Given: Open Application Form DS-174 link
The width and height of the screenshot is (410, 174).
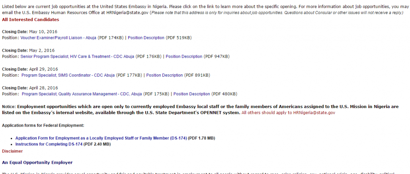Looking at the screenshot, I should (101, 138).
